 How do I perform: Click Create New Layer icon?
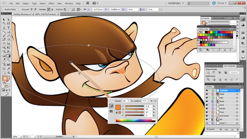[x=232, y=129]
